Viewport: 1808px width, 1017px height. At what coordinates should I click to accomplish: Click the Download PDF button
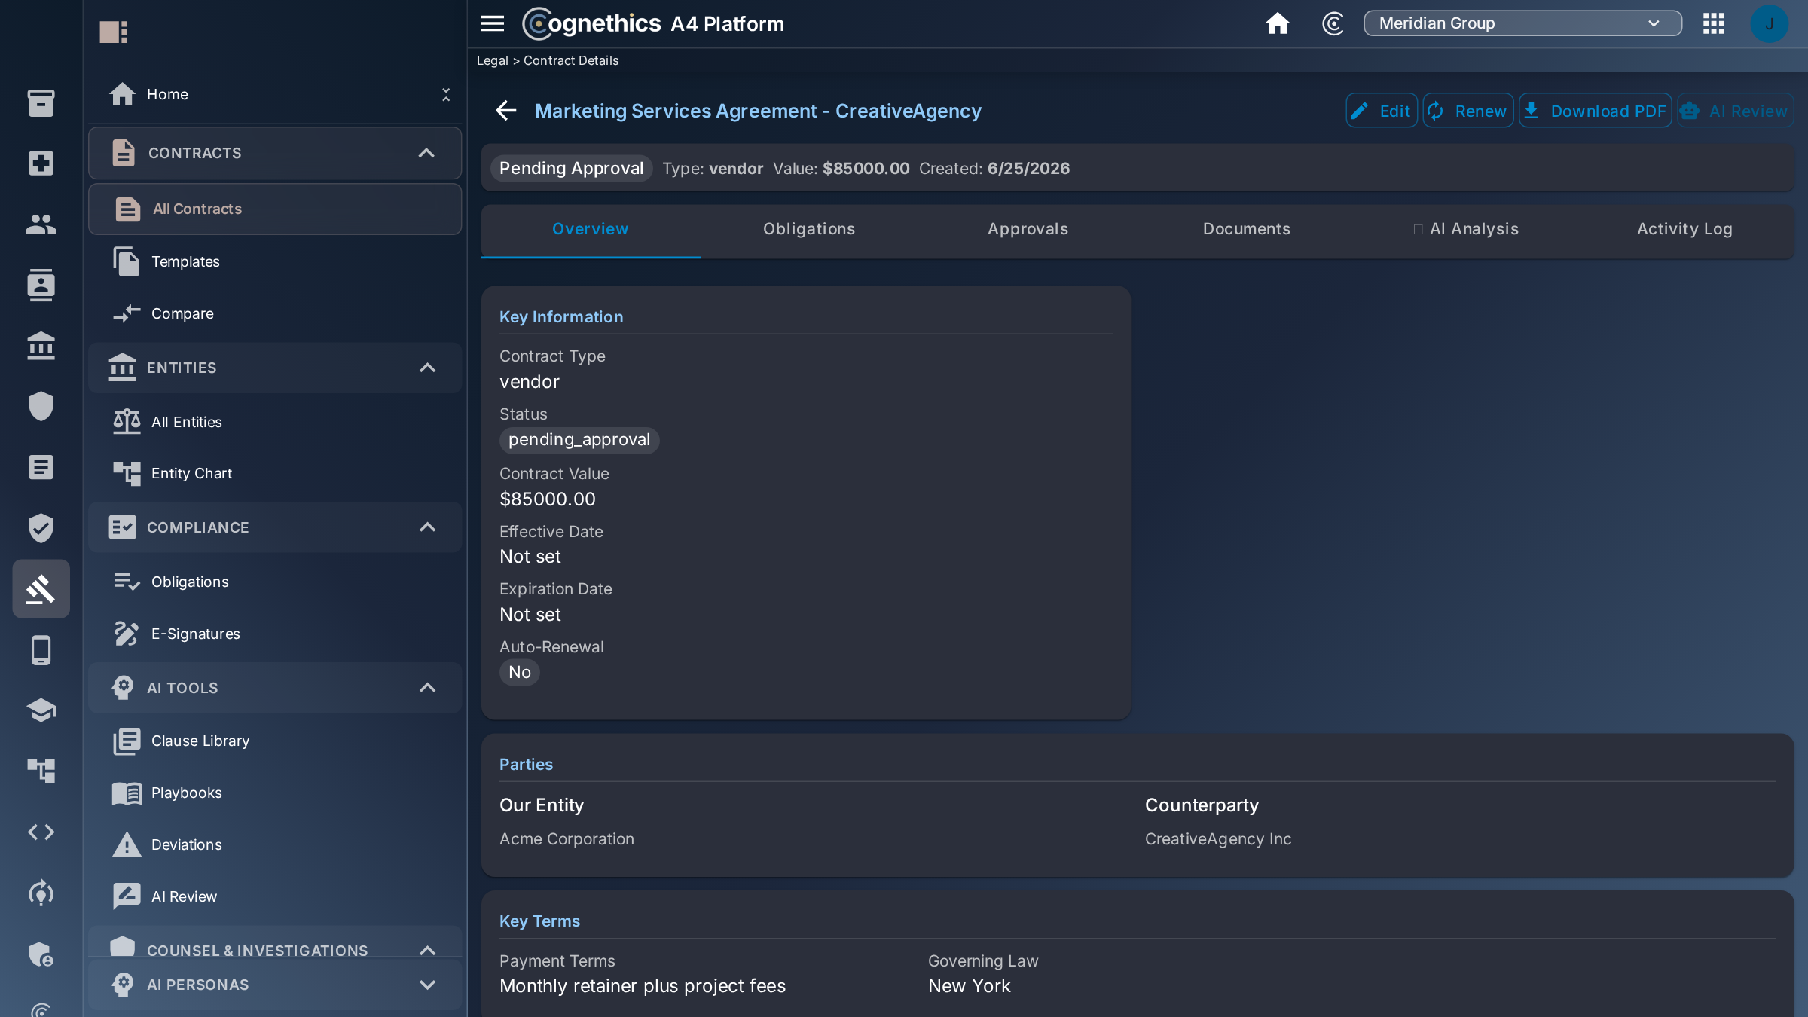coord(1595,111)
